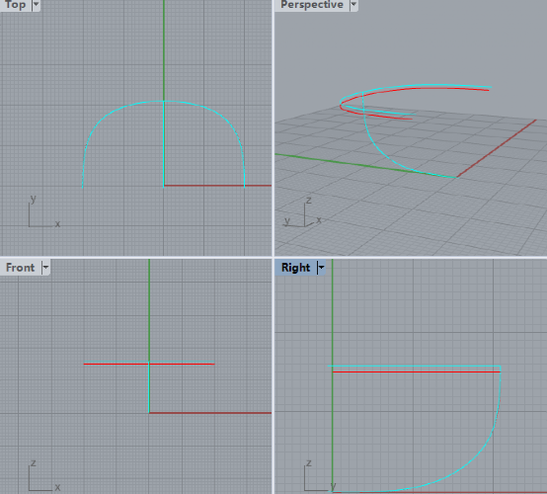This screenshot has height=494, width=547.
Task: Open the Top viewport dropdown arrow
Action: (36, 5)
